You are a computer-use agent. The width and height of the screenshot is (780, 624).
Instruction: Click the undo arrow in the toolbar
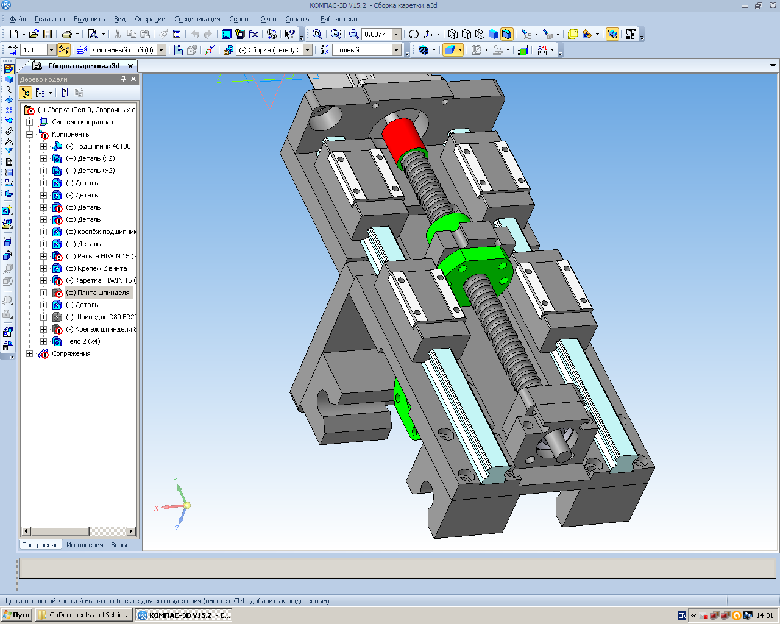point(195,34)
